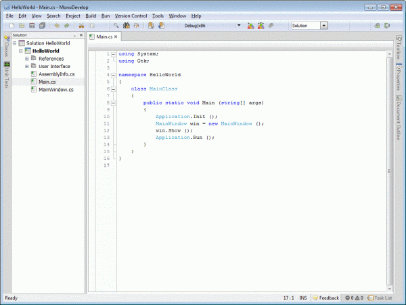Viewport: 406px width, 305px height.
Task: Open the Edit menu
Action: [x=22, y=16]
